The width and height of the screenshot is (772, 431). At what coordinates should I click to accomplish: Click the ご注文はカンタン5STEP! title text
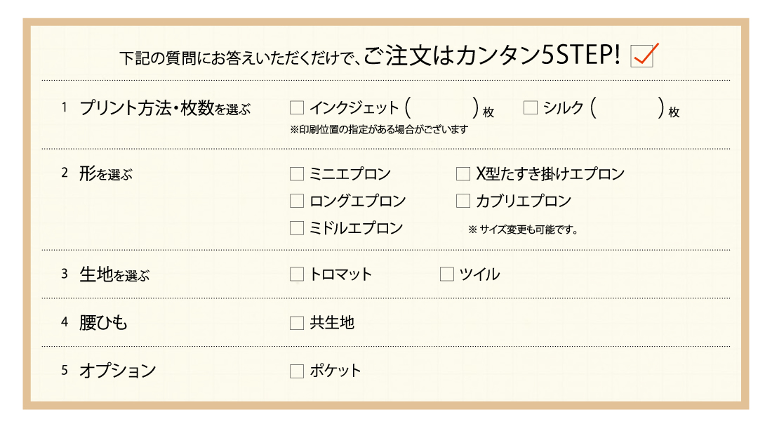click(x=492, y=55)
